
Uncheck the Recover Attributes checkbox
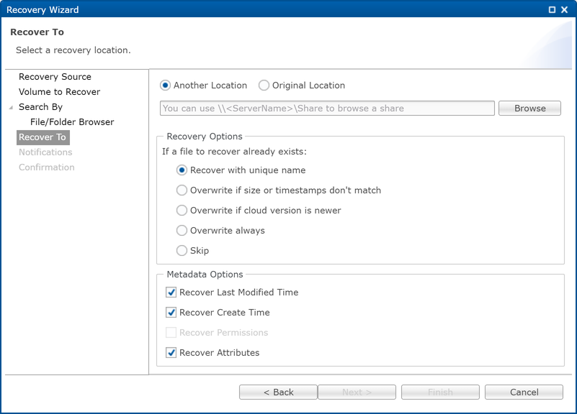(171, 353)
